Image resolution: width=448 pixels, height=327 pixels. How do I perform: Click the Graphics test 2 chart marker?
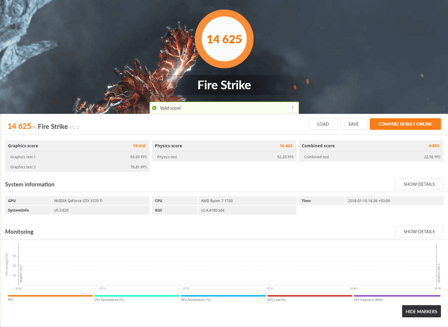pos(438,273)
